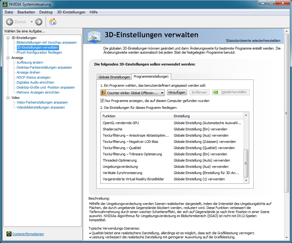This screenshot has height=243, width=292.
Task: Open Anzeige drehen
Action: (28, 72)
